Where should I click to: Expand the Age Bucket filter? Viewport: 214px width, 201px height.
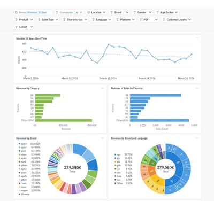pos(167,12)
